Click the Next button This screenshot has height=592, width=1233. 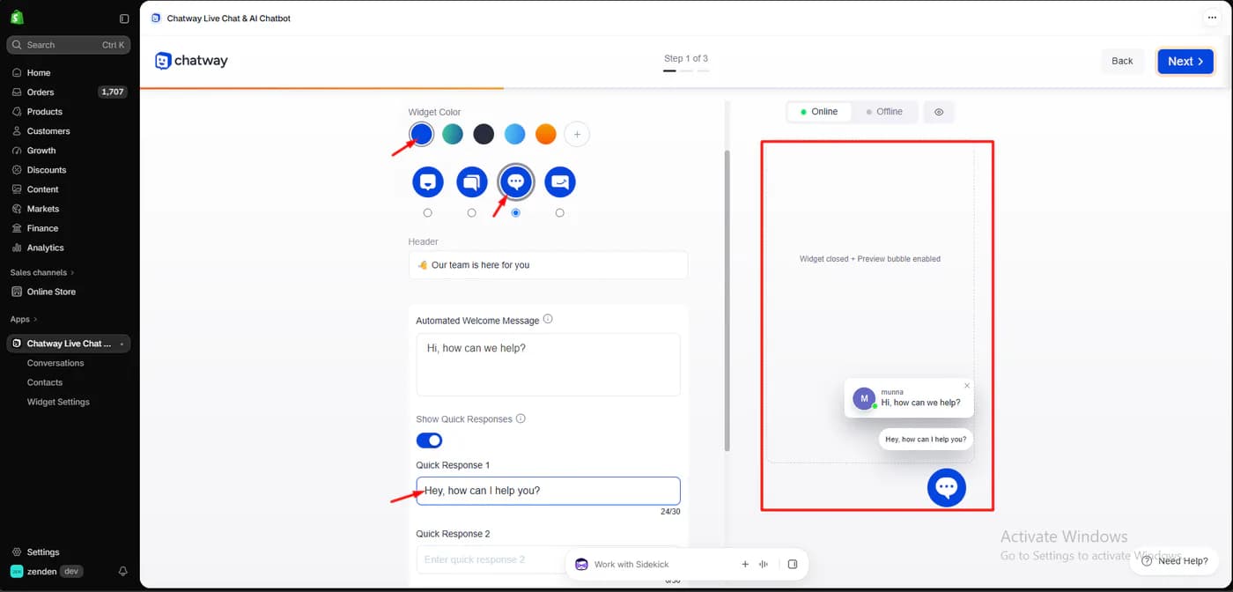[1185, 61]
